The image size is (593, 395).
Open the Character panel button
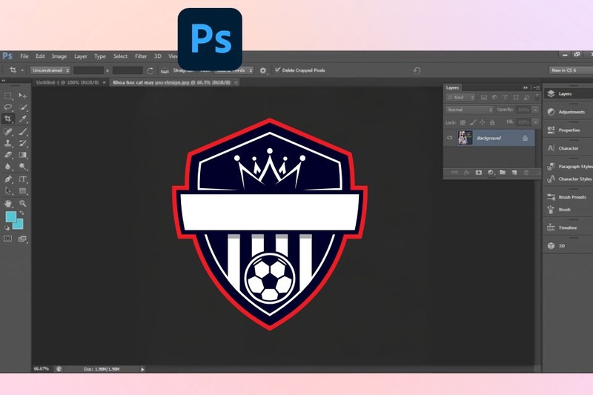(569, 148)
